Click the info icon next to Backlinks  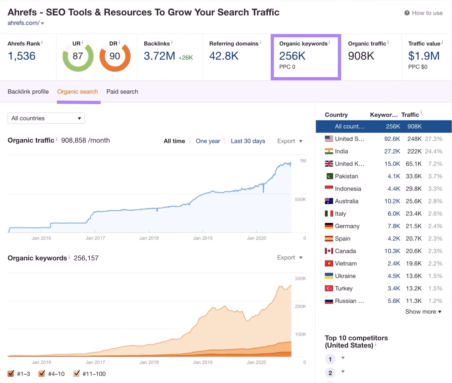point(172,42)
